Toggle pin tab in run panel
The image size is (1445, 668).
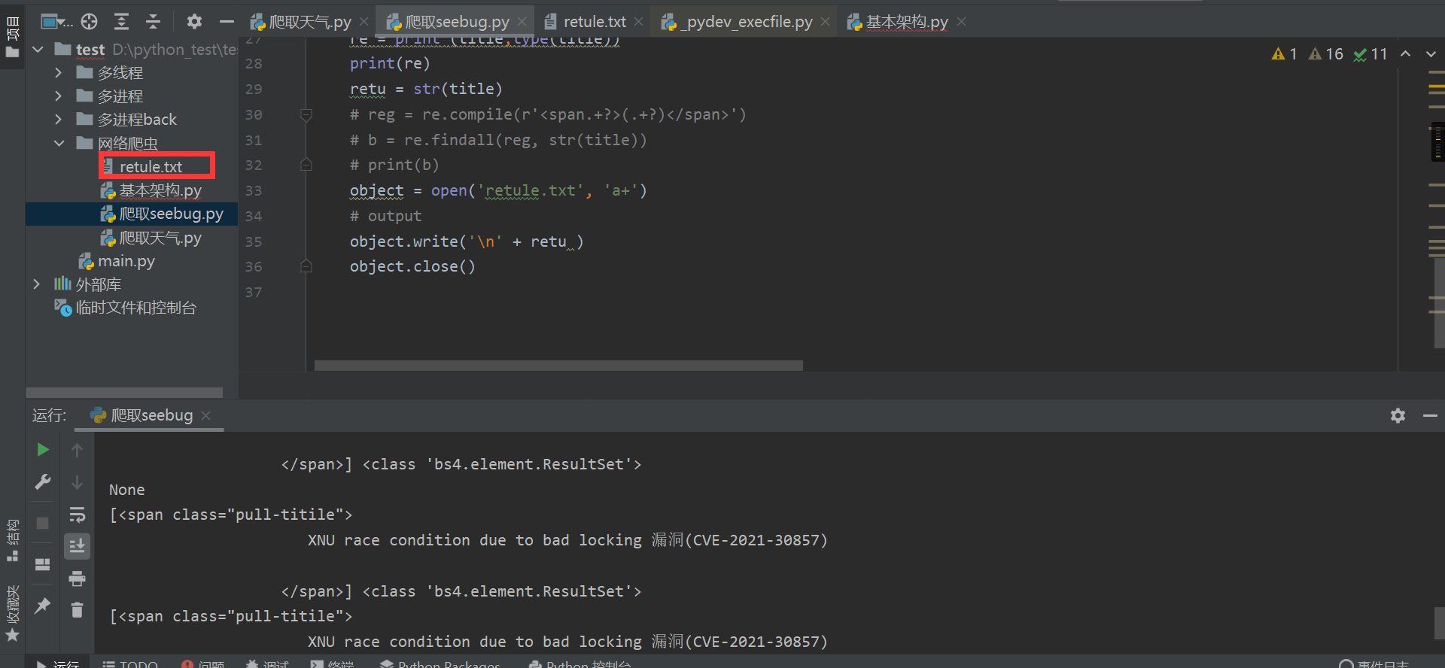[x=43, y=605]
